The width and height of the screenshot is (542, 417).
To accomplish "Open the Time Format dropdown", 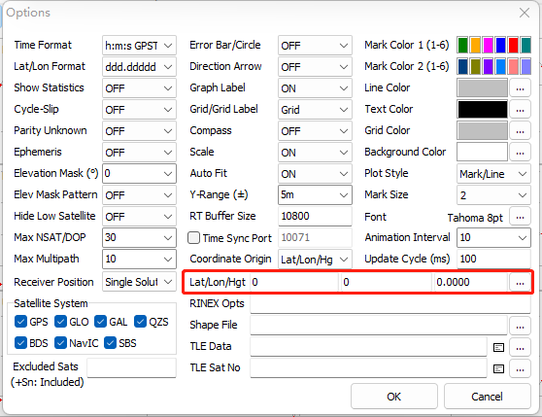I will pos(139,46).
